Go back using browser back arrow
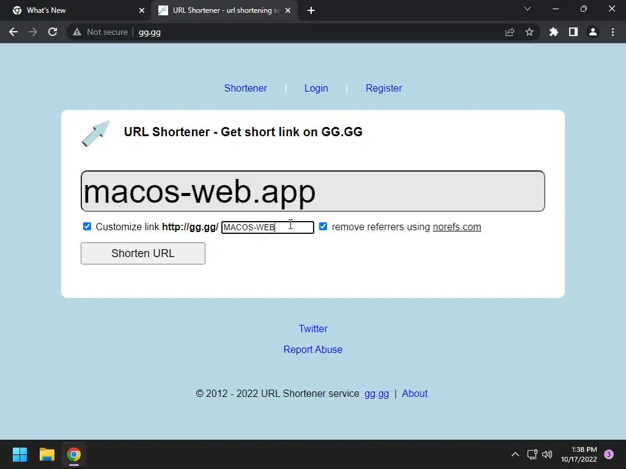This screenshot has height=469, width=626. (13, 32)
